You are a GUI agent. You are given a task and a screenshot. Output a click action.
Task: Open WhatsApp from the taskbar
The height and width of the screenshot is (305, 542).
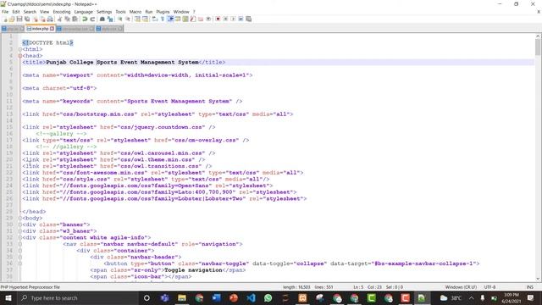pos(268,297)
